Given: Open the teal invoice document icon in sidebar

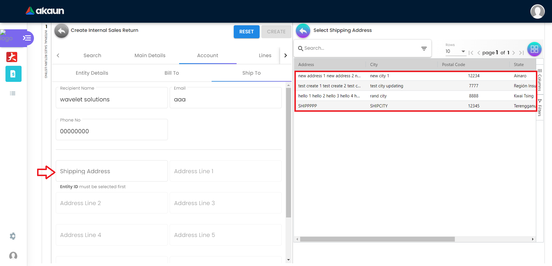Looking at the screenshot, I should click(x=13, y=74).
